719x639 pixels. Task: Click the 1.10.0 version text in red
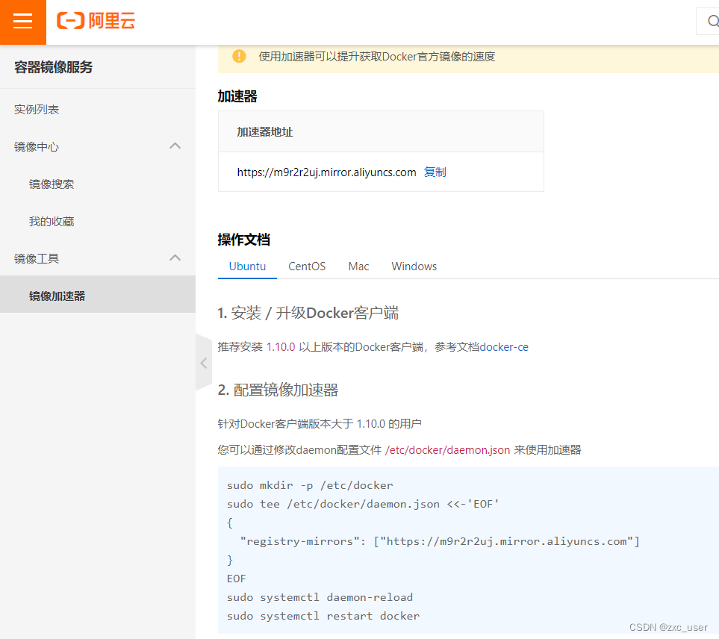coord(281,347)
